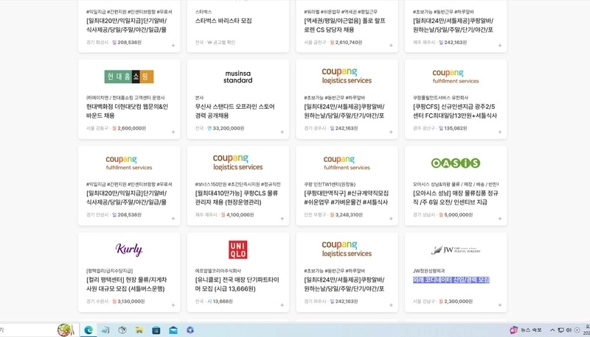590x337 pixels.
Task: Click the OASIS green logo image
Action: (455, 163)
